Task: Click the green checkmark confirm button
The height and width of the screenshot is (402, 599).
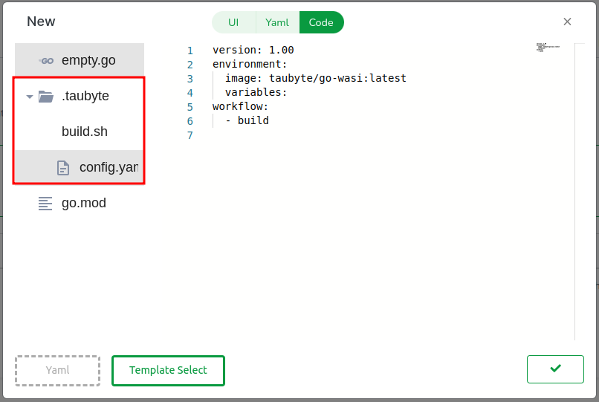Action: click(555, 369)
